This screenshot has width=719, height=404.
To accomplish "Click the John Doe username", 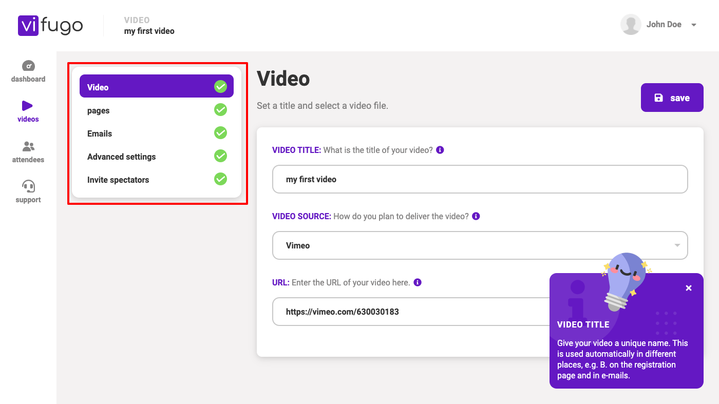I will (x=664, y=25).
